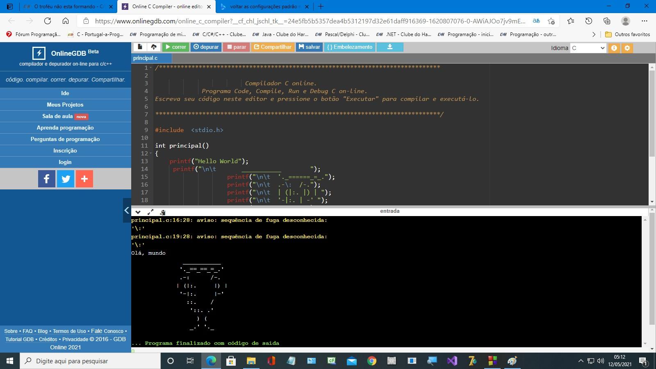
Task: Open Chrome from taskbar
Action: [x=372, y=361]
